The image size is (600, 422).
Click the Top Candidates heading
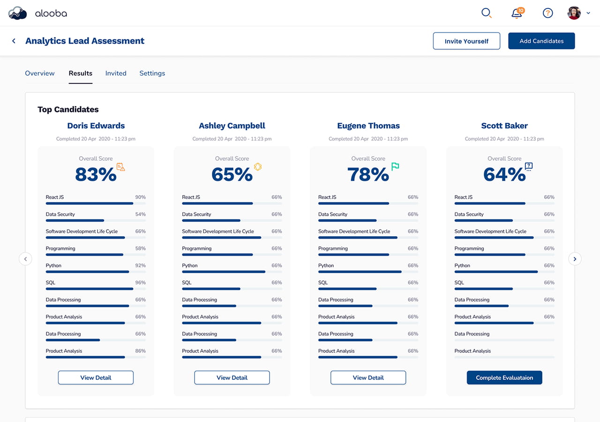pos(68,109)
